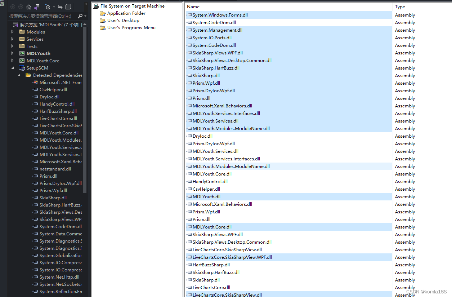The height and width of the screenshot is (297, 452).
Task: Select the Application Folder node icon
Action: click(x=103, y=13)
